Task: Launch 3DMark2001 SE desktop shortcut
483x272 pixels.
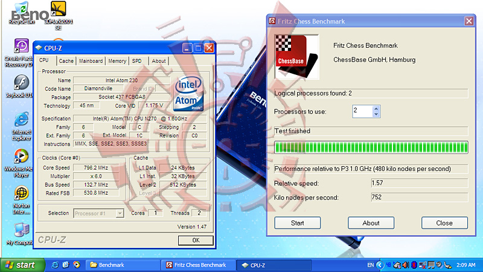Action: pos(58,16)
